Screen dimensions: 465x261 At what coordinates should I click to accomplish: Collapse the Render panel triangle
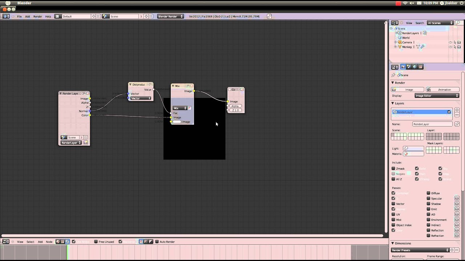[x=393, y=83]
